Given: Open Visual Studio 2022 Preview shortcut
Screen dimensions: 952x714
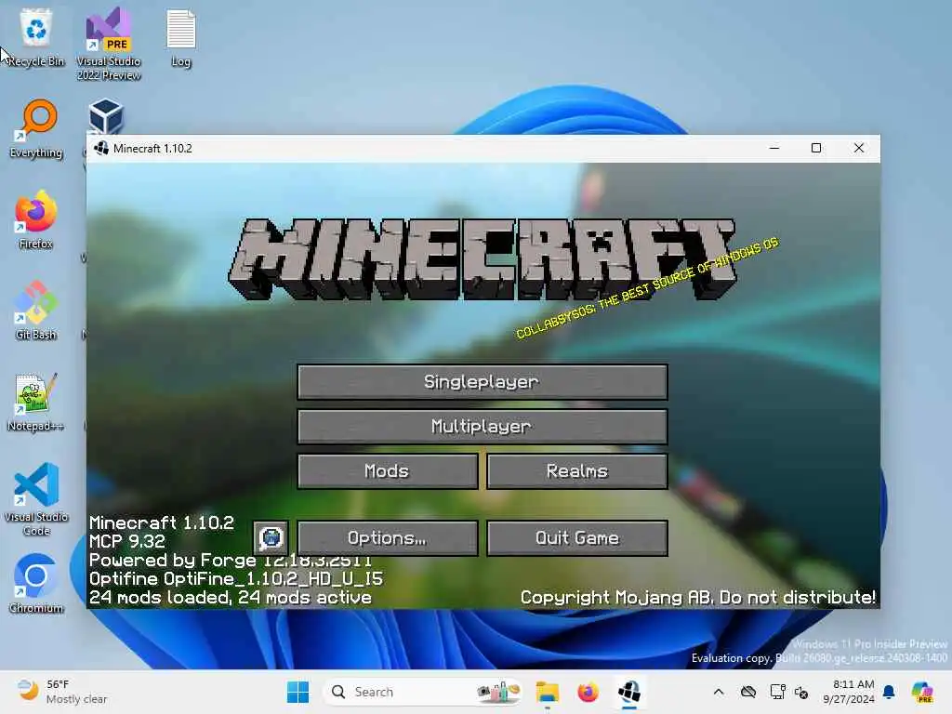Looking at the screenshot, I should click(109, 44).
